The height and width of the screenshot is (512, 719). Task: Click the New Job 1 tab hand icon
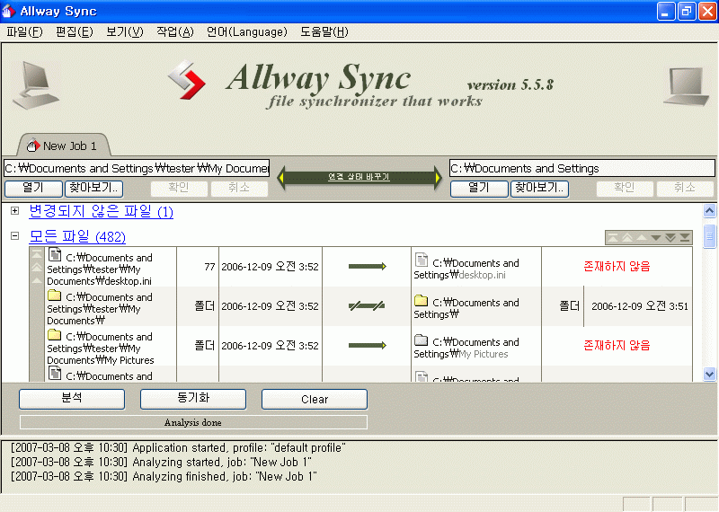33,146
